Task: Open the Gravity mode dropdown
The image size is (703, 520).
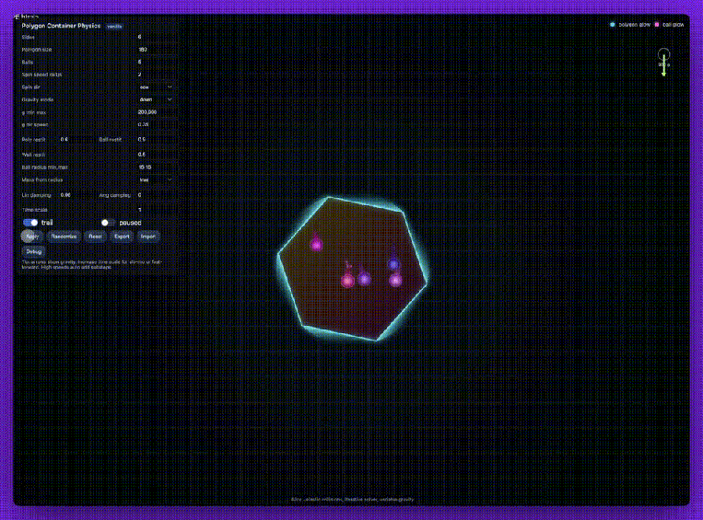Action: pyautogui.click(x=155, y=99)
